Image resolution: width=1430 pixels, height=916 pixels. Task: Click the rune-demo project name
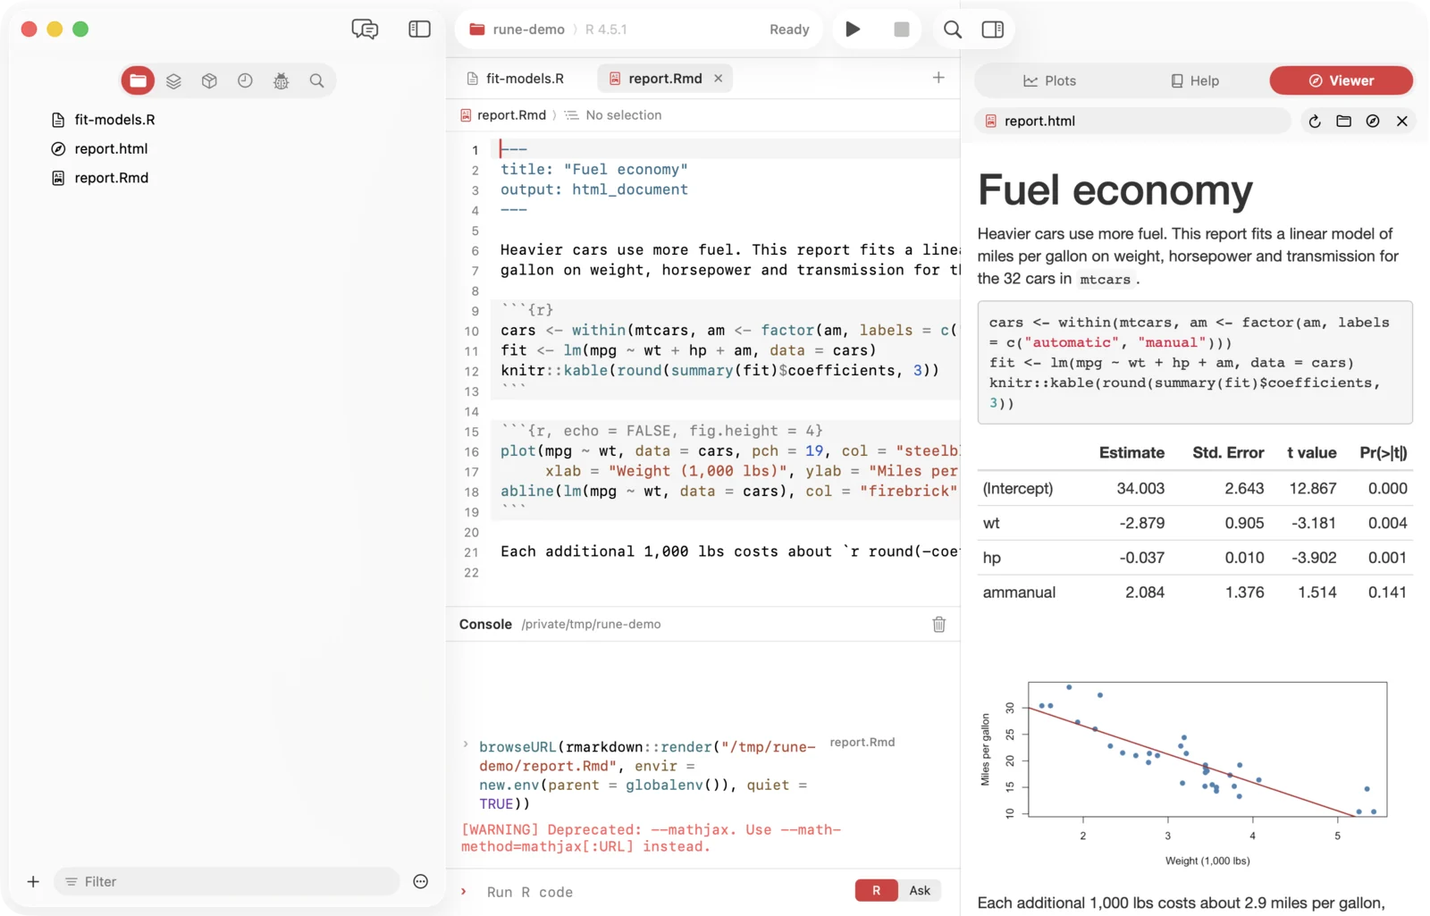click(528, 29)
